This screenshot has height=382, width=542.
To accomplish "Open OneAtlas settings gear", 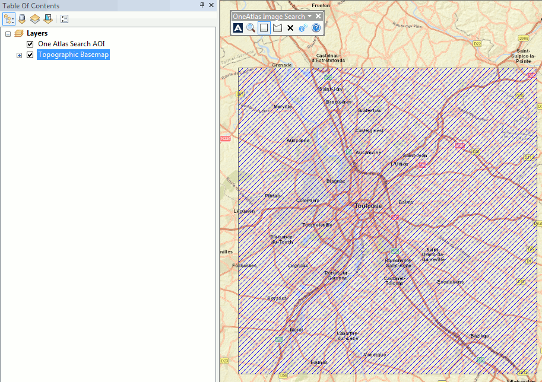I will click(303, 27).
